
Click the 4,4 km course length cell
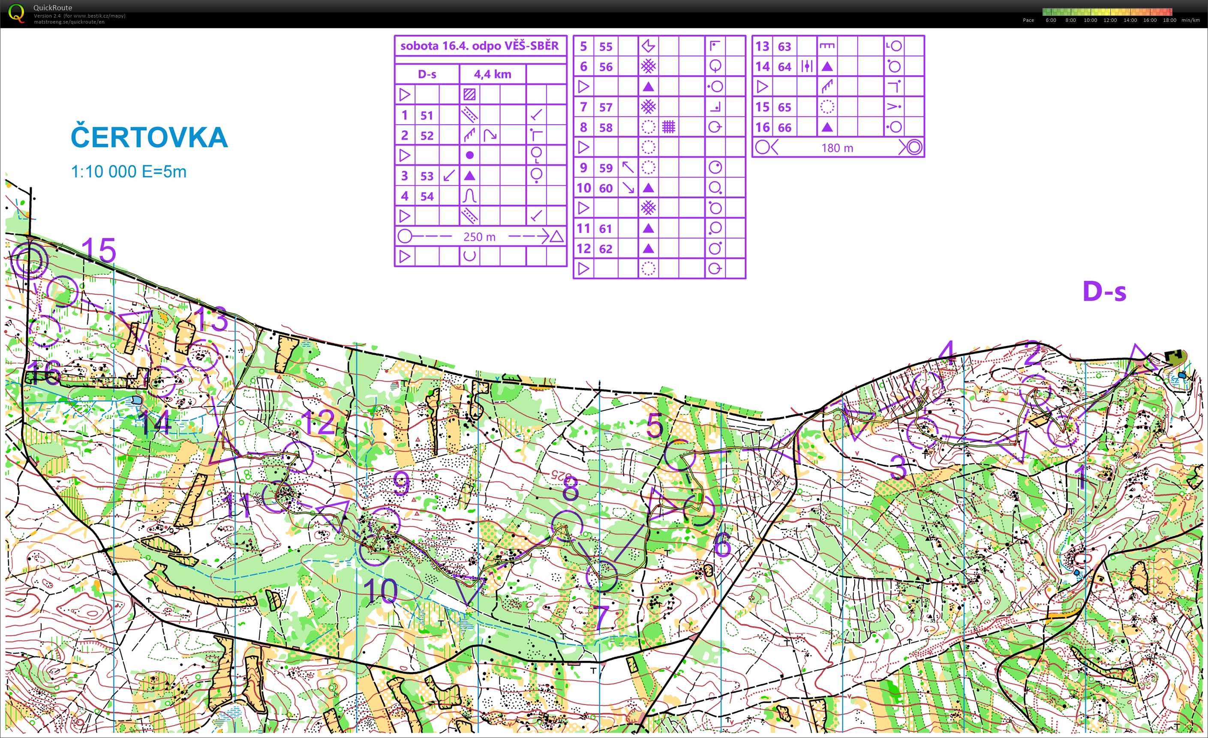[492, 74]
